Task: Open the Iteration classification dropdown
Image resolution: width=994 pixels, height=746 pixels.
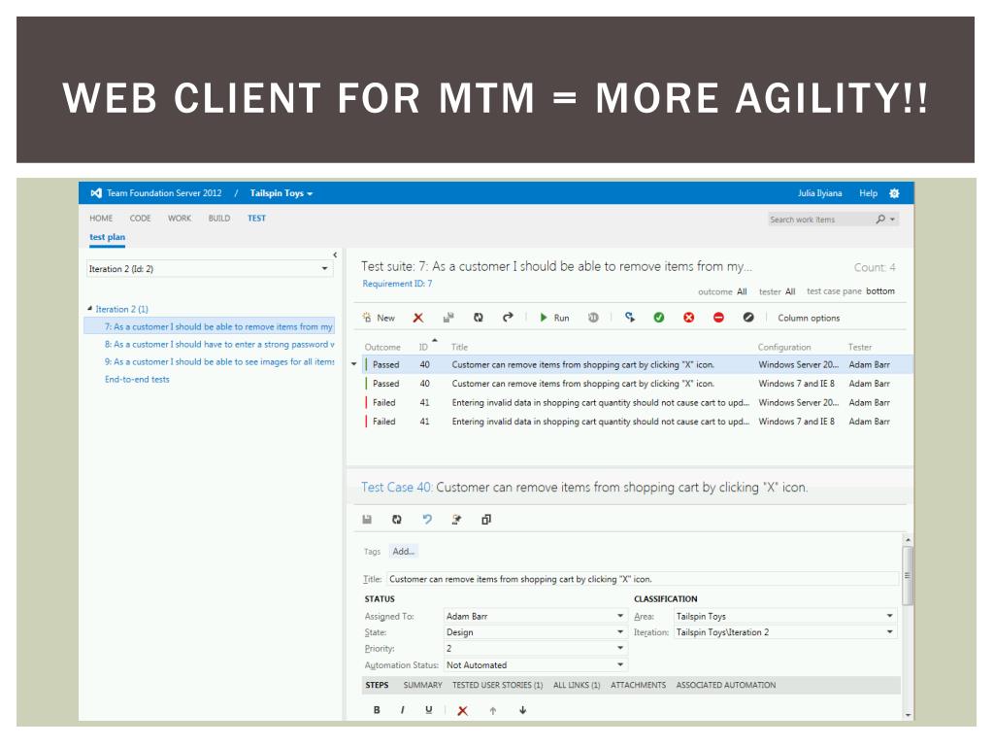Action: 889,632
